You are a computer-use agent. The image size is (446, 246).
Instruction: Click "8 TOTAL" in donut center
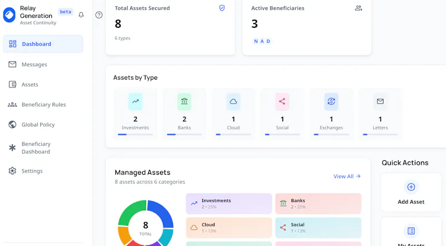click(146, 228)
